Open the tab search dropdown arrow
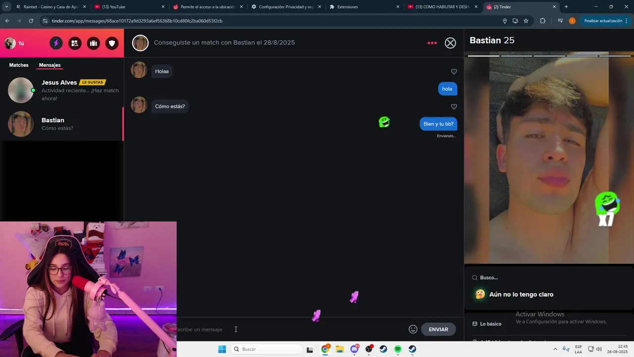 (x=6, y=7)
